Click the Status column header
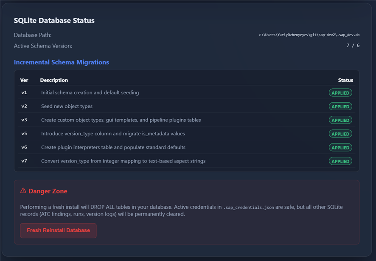 [x=345, y=80]
